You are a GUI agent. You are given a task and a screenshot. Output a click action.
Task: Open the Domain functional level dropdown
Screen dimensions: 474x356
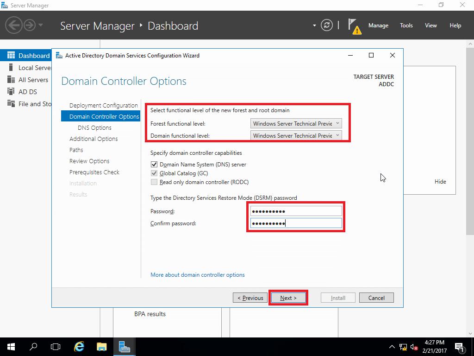point(296,136)
